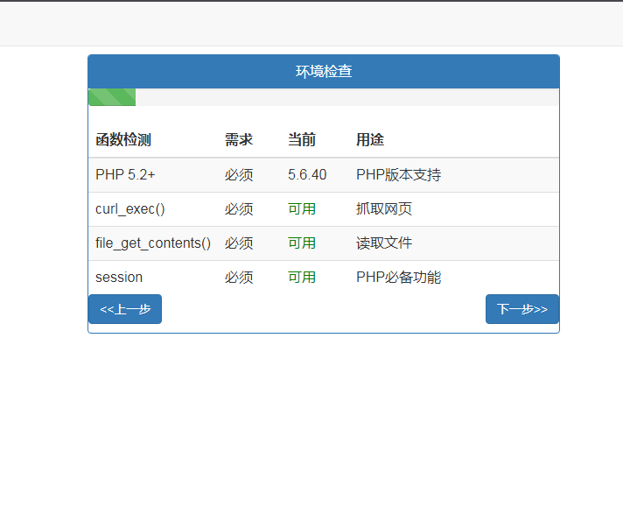Click the green 可用 status for file_get_contents()
623x514 pixels.
pos(302,243)
